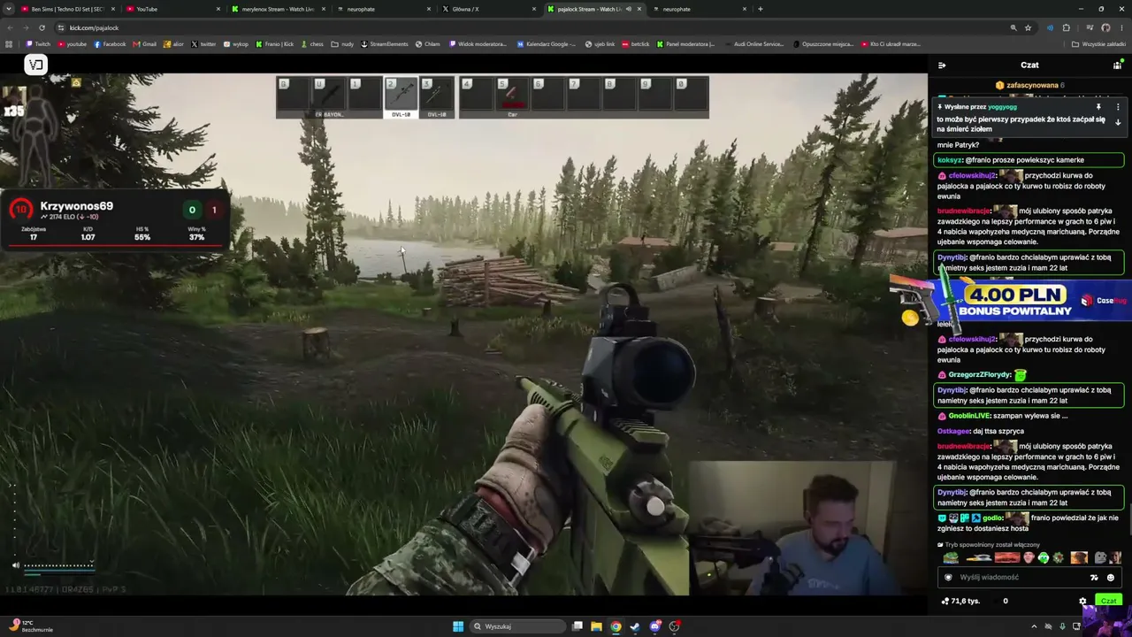Open chat settings gear icon

(x=1082, y=602)
